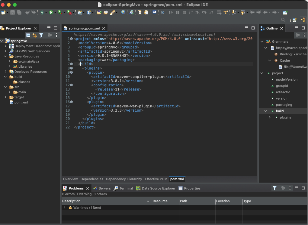Expand the target folder in Project Explorer

(5, 97)
